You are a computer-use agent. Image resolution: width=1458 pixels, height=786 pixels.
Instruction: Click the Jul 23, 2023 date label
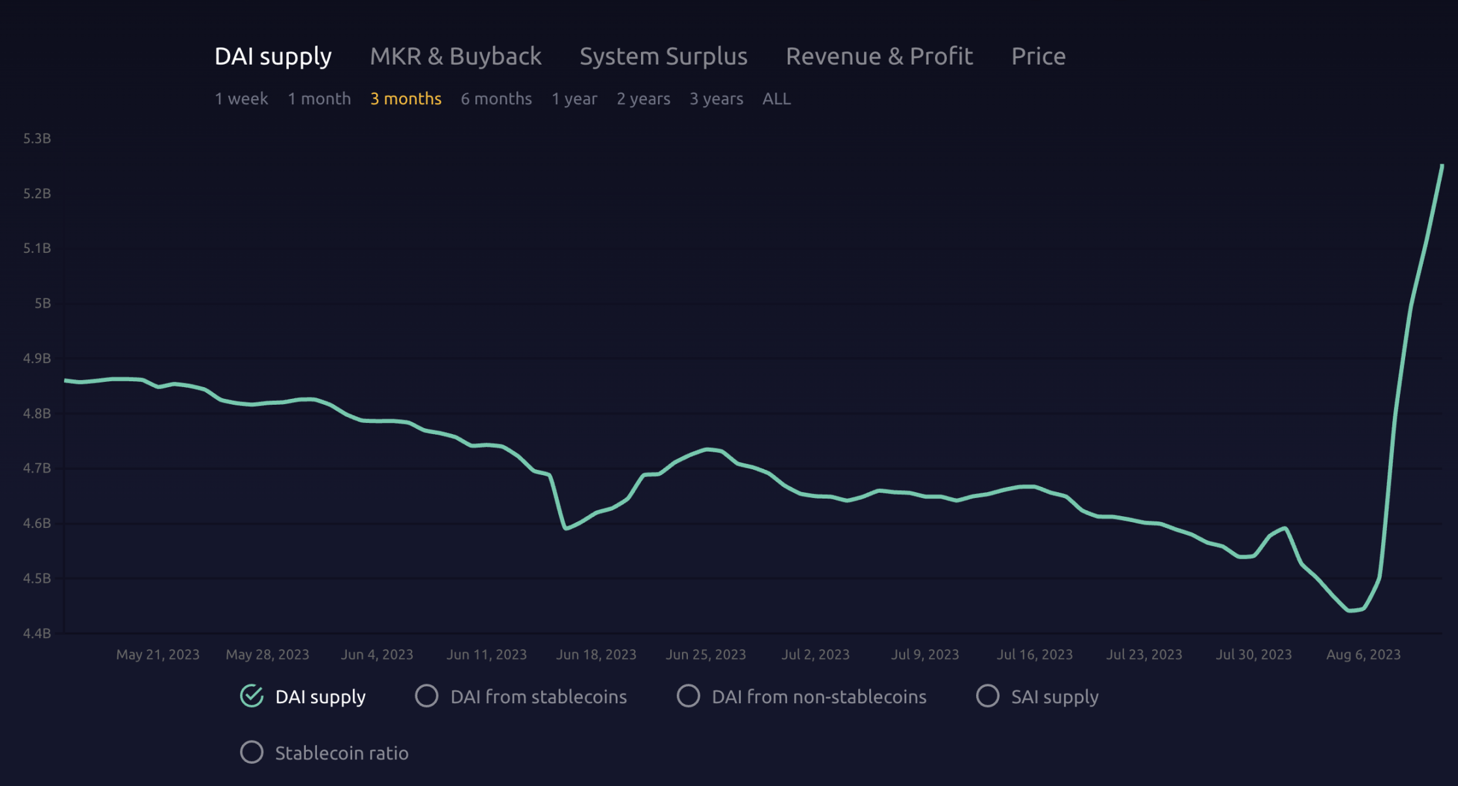1144,654
